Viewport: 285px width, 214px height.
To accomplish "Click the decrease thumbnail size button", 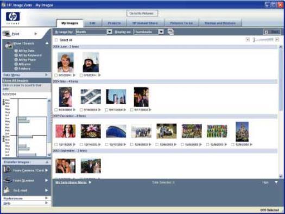I will 248,40.
